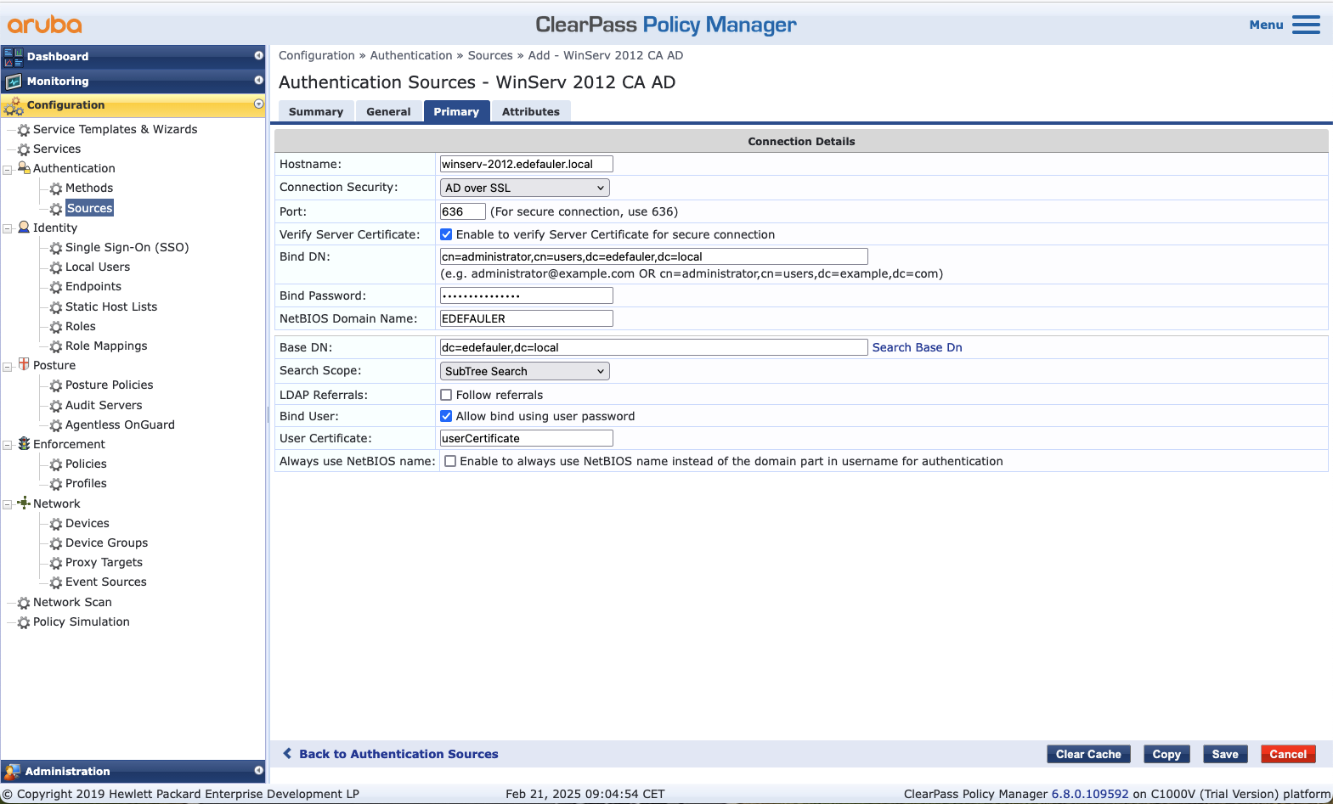1333x804 pixels.
Task: Click the Copy button
Action: click(x=1166, y=754)
